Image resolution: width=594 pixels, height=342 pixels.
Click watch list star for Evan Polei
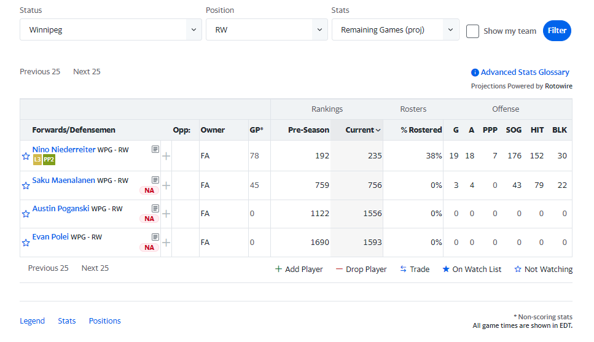coord(26,243)
